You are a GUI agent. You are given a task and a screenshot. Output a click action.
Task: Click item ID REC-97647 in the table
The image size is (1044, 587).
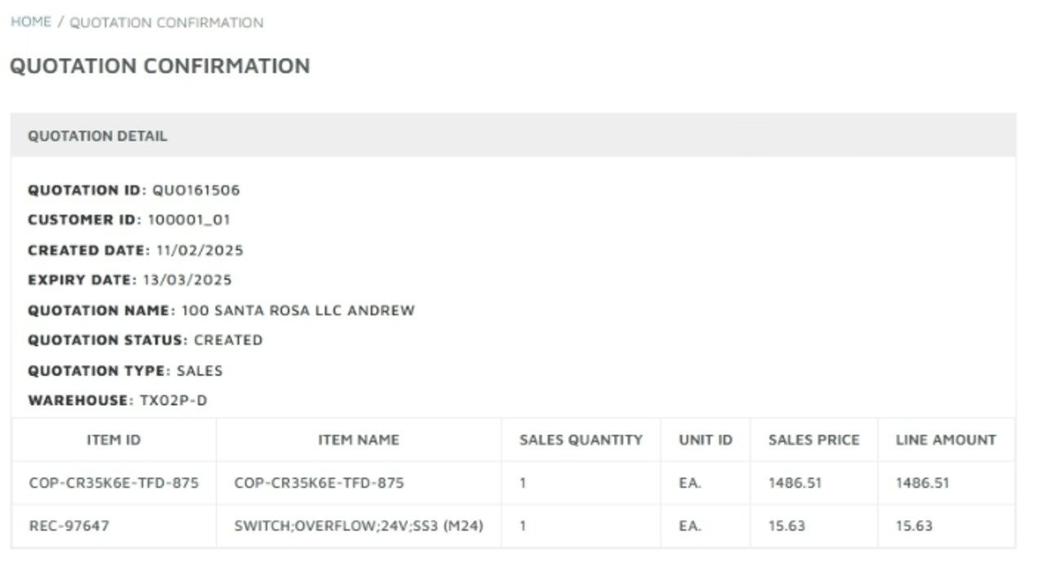click(x=69, y=526)
